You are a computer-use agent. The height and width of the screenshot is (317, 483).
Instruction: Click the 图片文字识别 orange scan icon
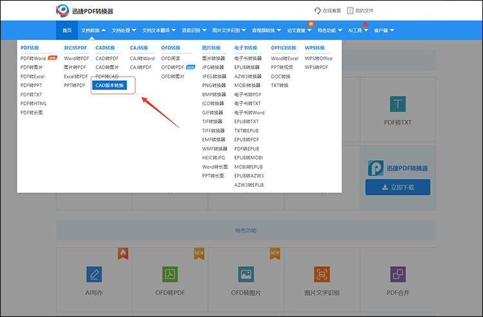pos(322,275)
